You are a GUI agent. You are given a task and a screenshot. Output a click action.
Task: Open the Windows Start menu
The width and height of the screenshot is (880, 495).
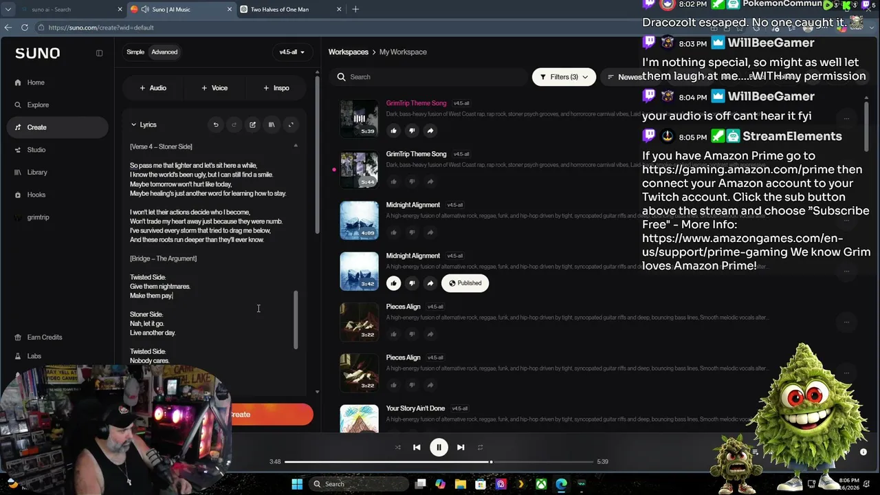pyautogui.click(x=297, y=484)
